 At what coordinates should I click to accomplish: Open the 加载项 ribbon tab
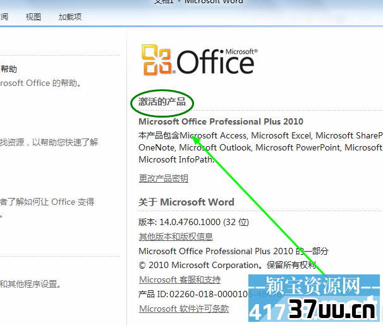coord(70,17)
